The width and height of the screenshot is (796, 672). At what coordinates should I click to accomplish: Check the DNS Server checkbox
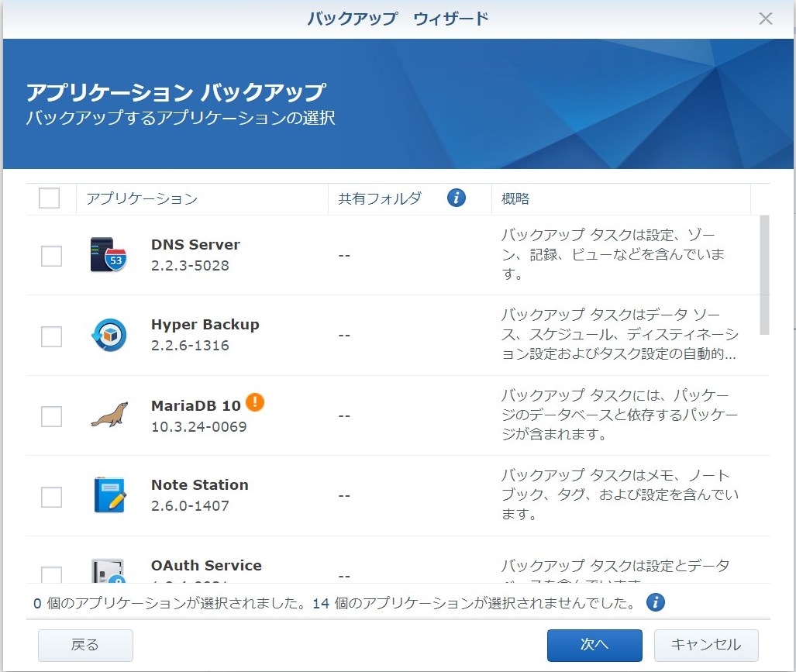(x=51, y=256)
